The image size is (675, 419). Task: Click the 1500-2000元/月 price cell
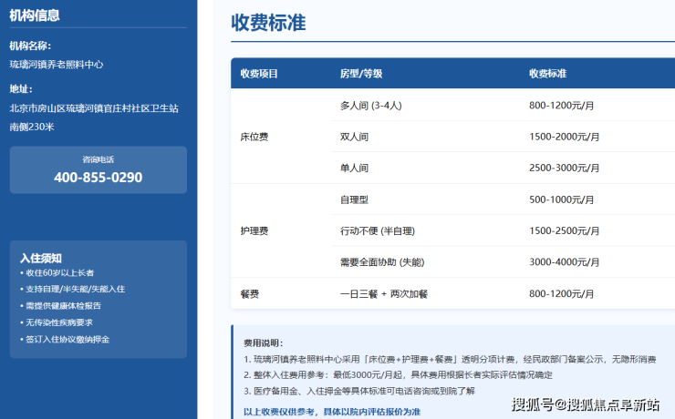click(564, 137)
